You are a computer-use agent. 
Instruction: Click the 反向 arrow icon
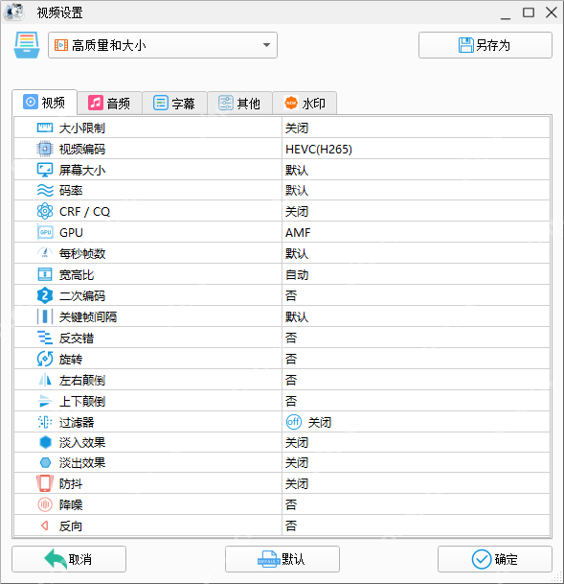[45, 526]
